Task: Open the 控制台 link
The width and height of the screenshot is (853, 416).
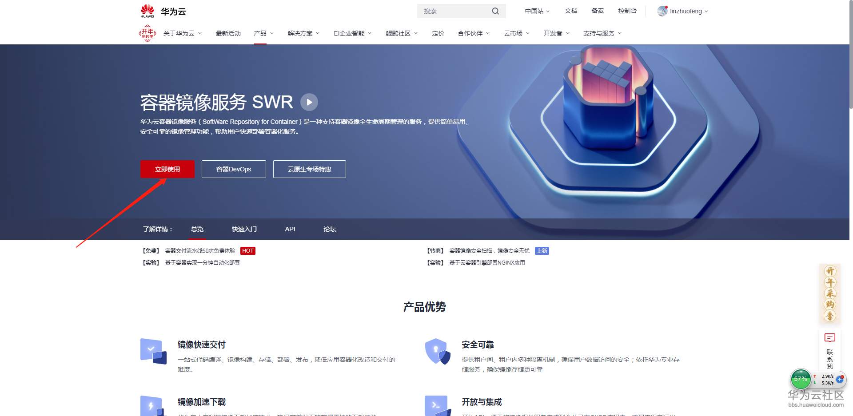Action: [x=627, y=11]
